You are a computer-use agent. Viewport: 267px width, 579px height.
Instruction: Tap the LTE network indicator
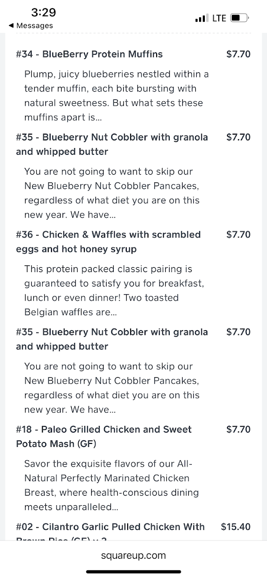[x=219, y=18]
